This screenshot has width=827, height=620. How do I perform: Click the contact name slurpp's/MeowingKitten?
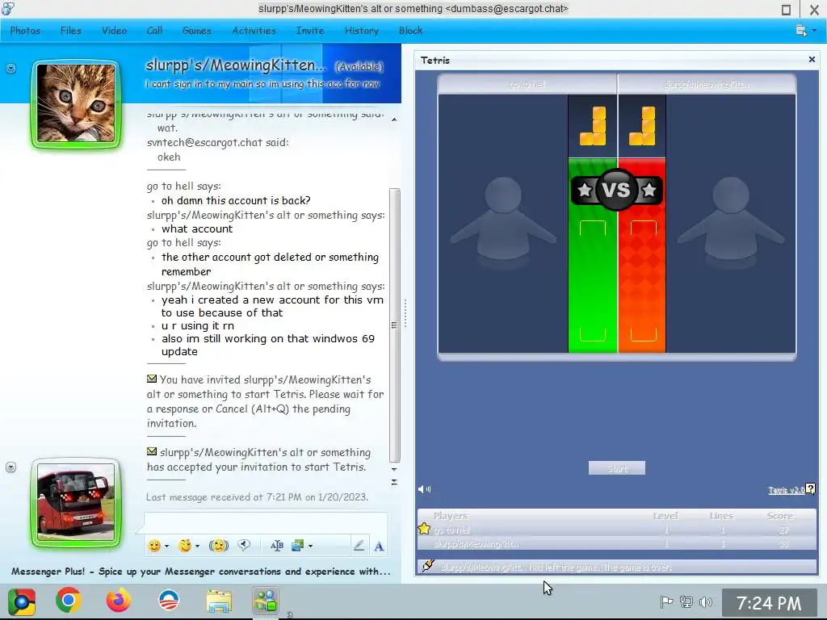[x=237, y=65]
